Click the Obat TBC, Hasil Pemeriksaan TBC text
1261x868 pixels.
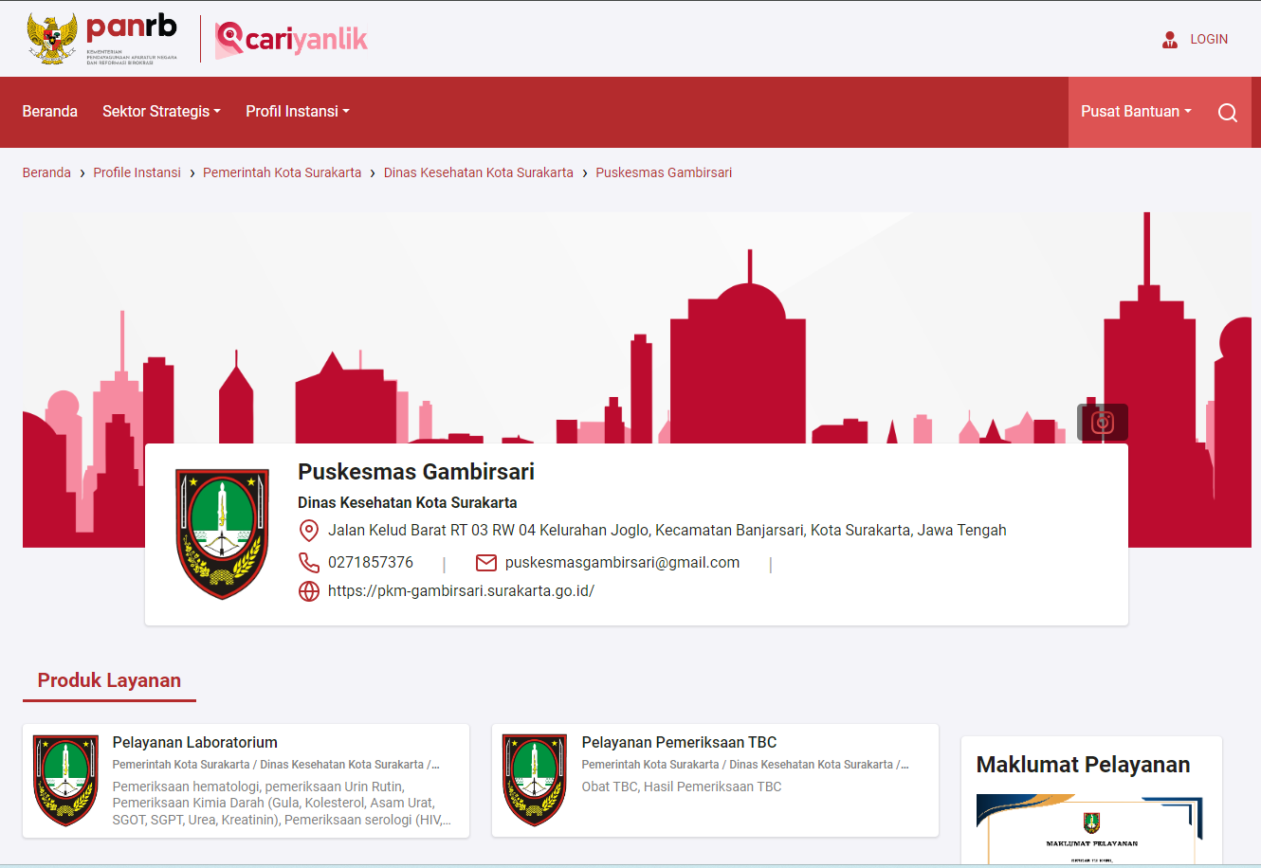click(x=682, y=787)
